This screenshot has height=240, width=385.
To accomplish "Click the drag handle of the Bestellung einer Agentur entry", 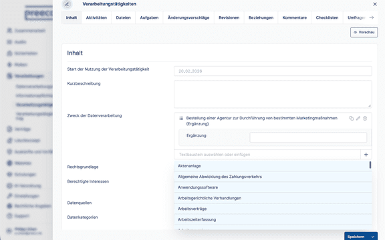I will (181, 118).
